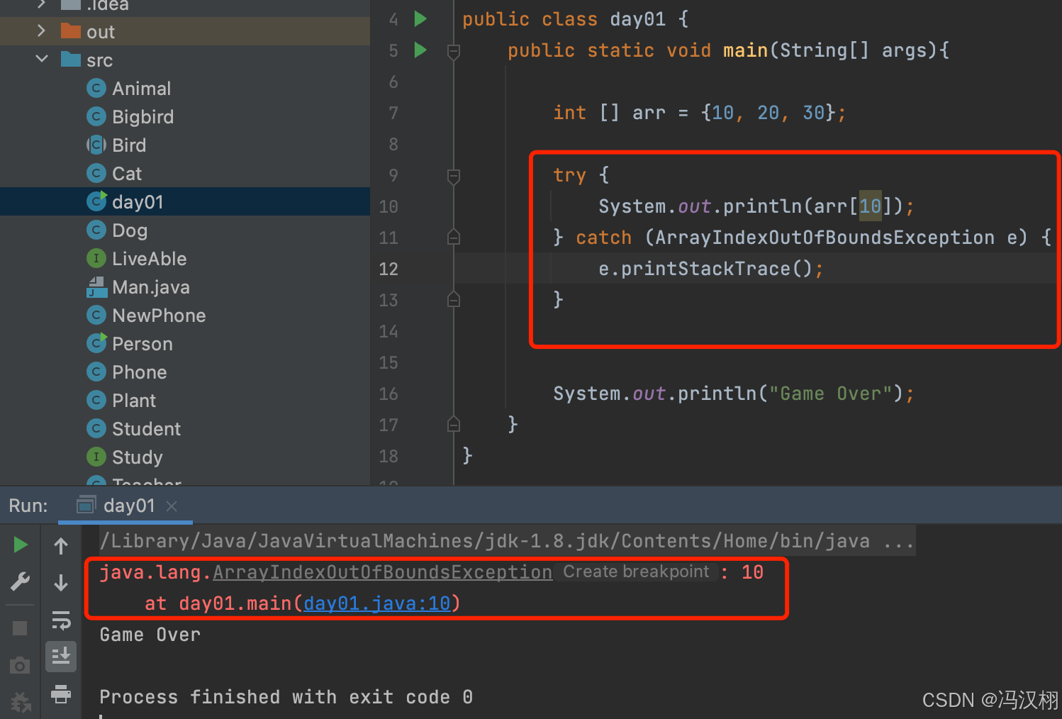1062x719 pixels.
Task: Toggle scroll to end of console
Action: [61, 656]
